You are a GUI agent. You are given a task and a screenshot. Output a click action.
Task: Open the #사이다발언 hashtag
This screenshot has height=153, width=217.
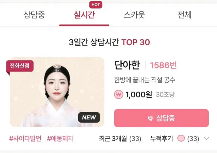(x=25, y=139)
